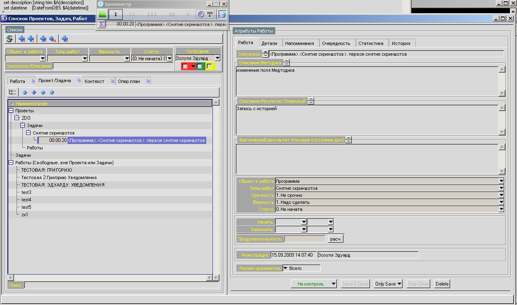Click the green square Хронометр button
Viewport: 517px width, 305px height.
click(x=103, y=14)
